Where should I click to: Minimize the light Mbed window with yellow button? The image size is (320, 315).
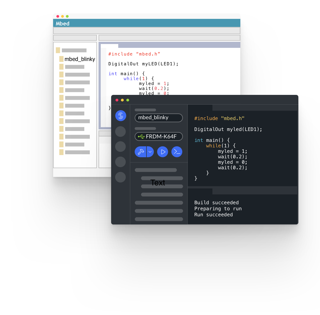pyautogui.click(x=62, y=16)
